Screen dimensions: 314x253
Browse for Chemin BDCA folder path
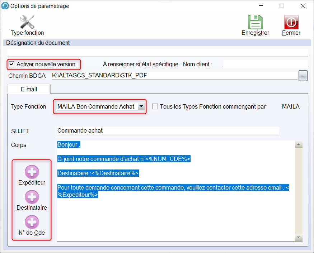tap(303, 76)
